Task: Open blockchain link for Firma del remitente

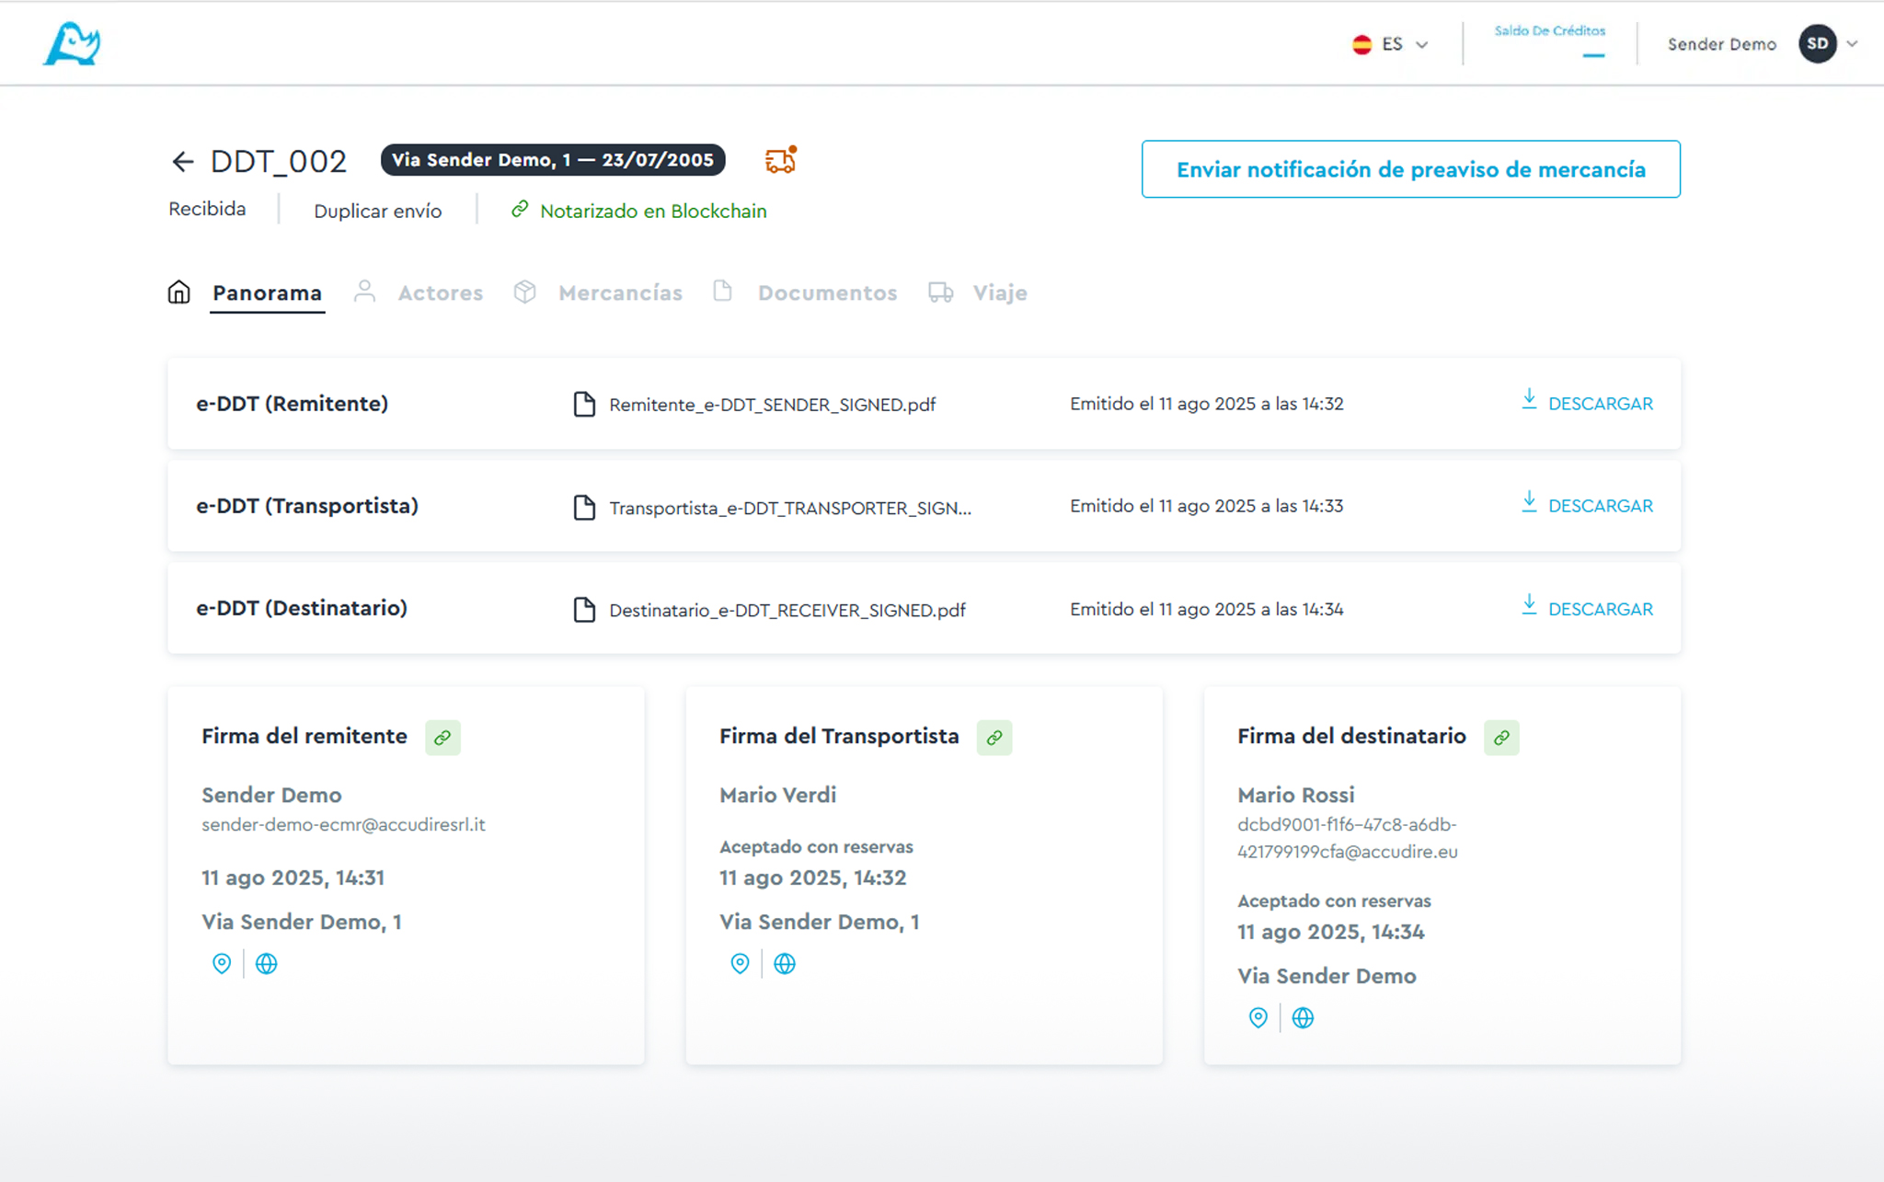Action: point(442,738)
